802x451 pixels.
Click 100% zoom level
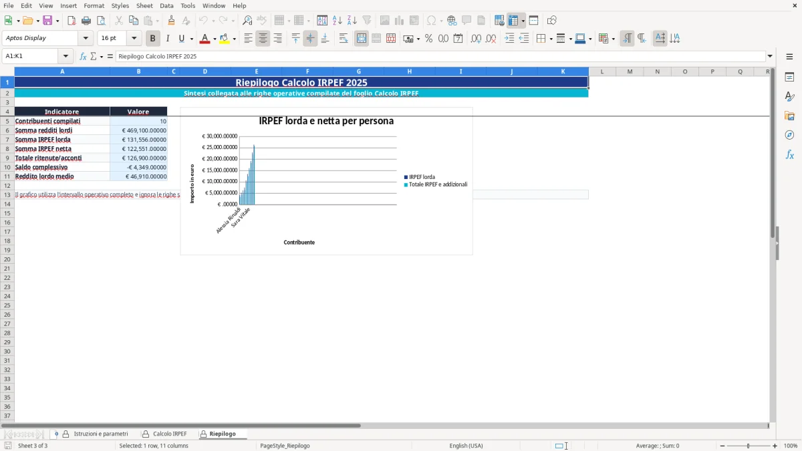(791, 446)
